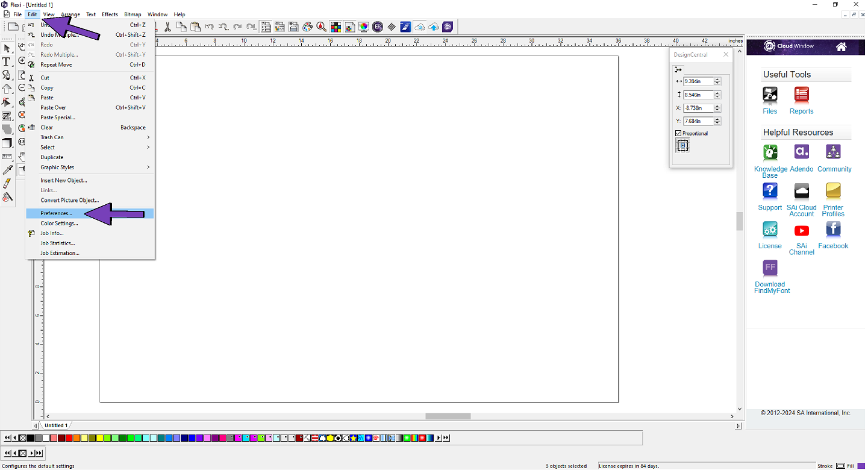
Task: Click the round ER icon in toolbar
Action: (378, 27)
